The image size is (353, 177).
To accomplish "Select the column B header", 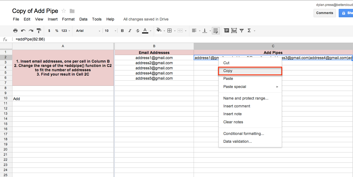I will (x=154, y=46).
